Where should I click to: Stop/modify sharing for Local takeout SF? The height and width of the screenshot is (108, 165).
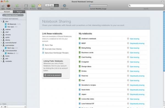(137, 104)
